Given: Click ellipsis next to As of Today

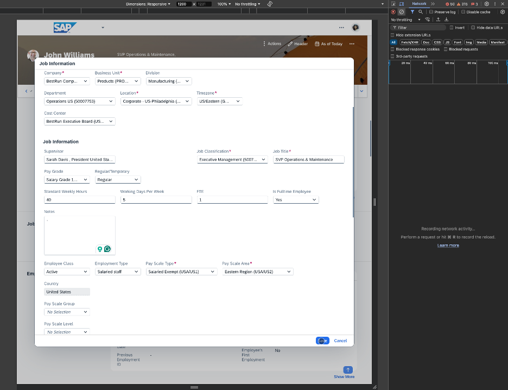Looking at the screenshot, I should click(352, 44).
